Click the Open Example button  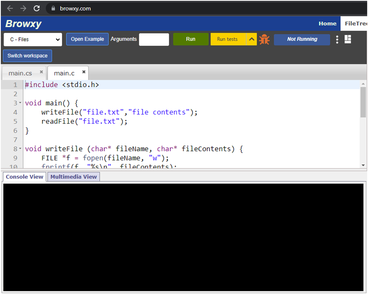click(87, 39)
